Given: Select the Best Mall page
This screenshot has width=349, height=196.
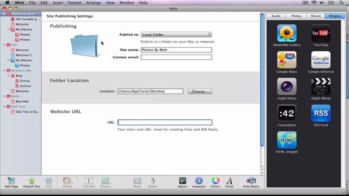Looking at the screenshot, I should pyautogui.click(x=20, y=101).
